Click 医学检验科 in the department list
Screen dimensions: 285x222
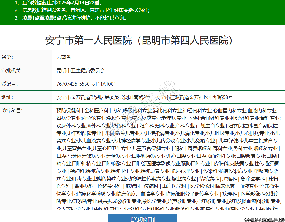[x=202, y=186]
